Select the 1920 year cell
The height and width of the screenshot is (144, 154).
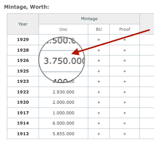(23, 102)
